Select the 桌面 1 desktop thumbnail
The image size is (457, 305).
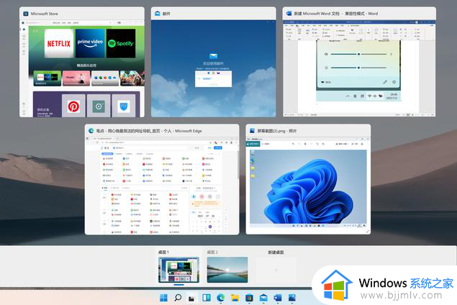click(178, 270)
